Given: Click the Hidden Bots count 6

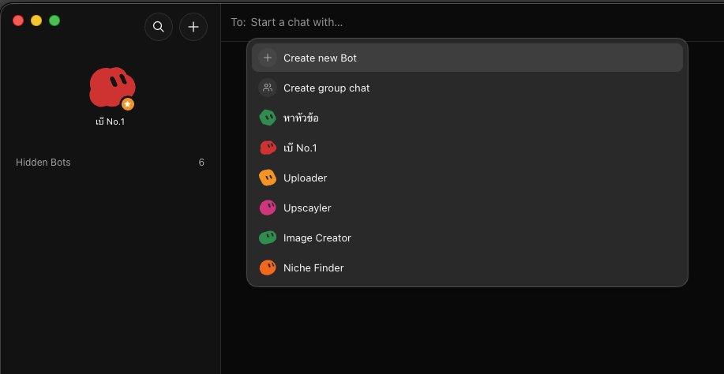Looking at the screenshot, I should click(x=201, y=163).
